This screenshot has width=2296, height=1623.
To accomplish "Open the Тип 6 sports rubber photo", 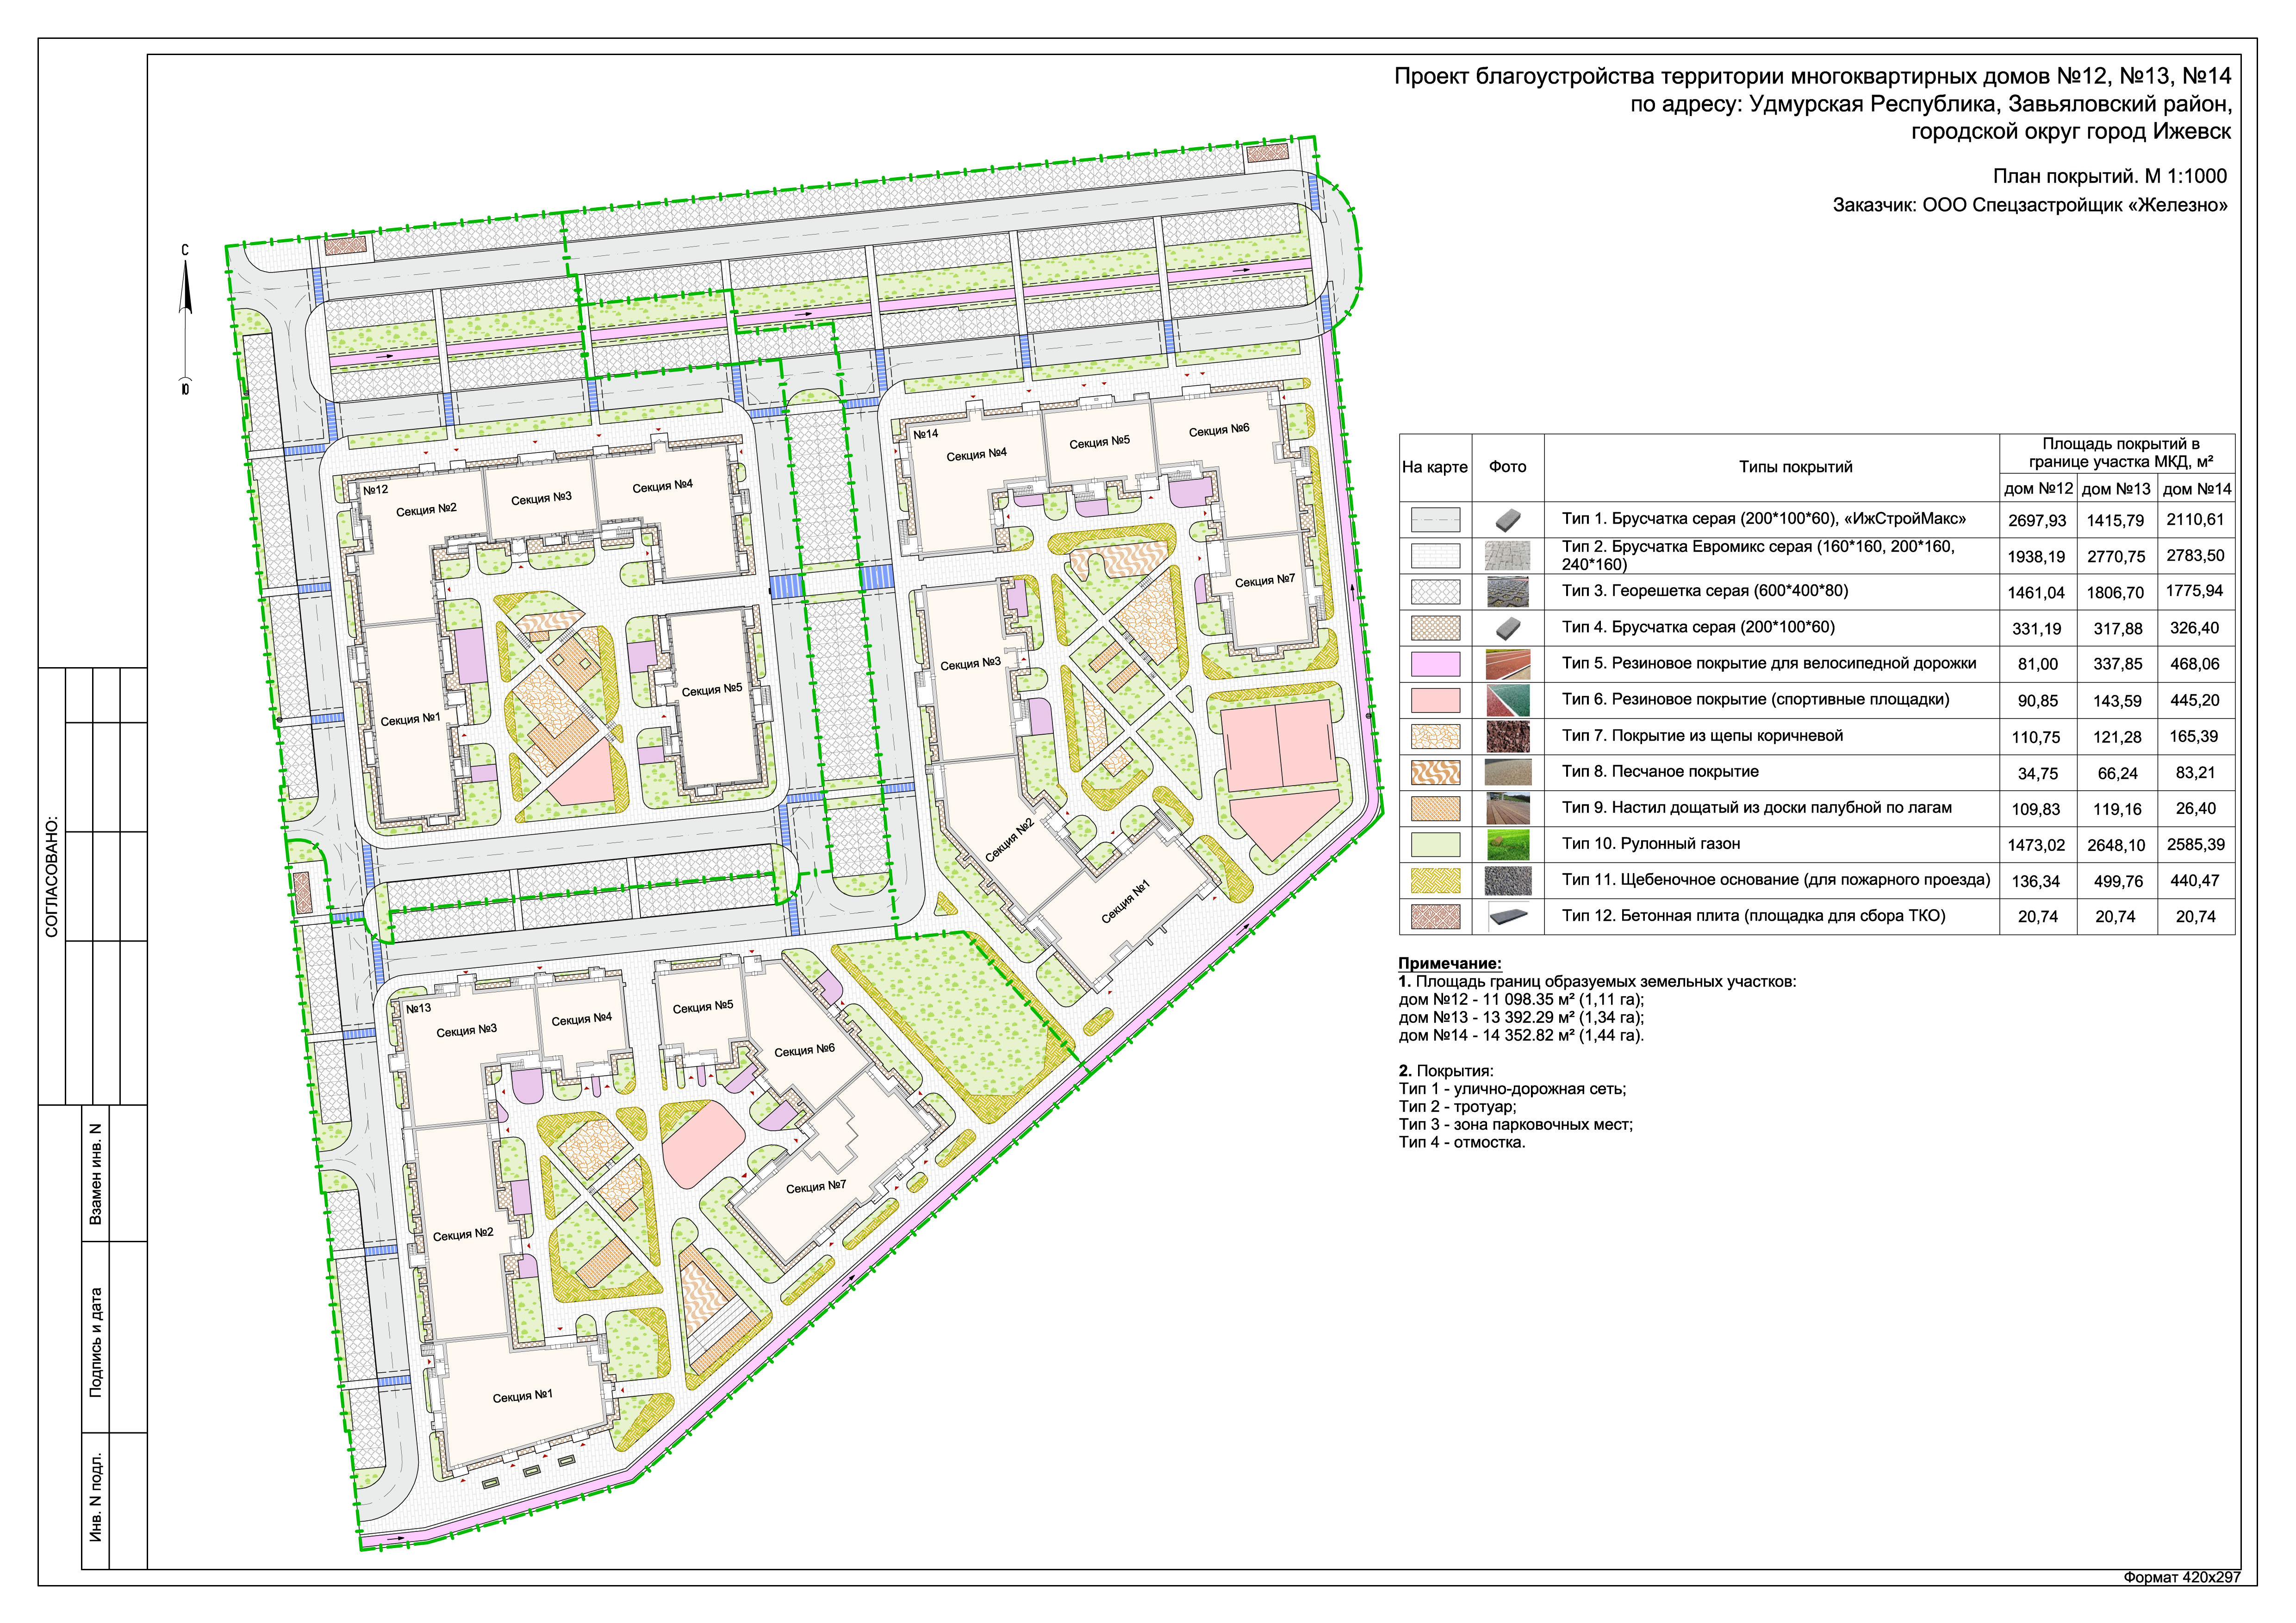I will click(x=1508, y=700).
